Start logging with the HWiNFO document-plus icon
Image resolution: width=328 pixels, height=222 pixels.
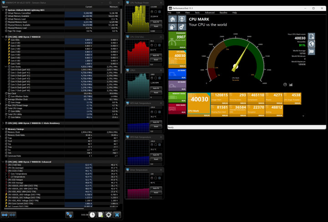[x=100, y=215]
